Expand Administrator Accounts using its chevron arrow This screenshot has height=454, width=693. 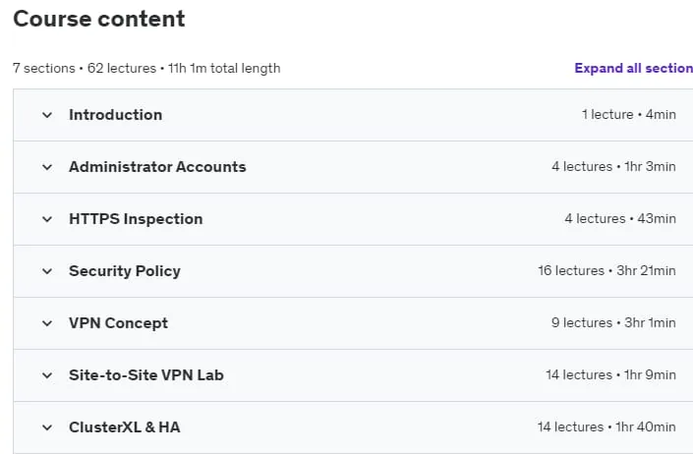pyautogui.click(x=47, y=167)
